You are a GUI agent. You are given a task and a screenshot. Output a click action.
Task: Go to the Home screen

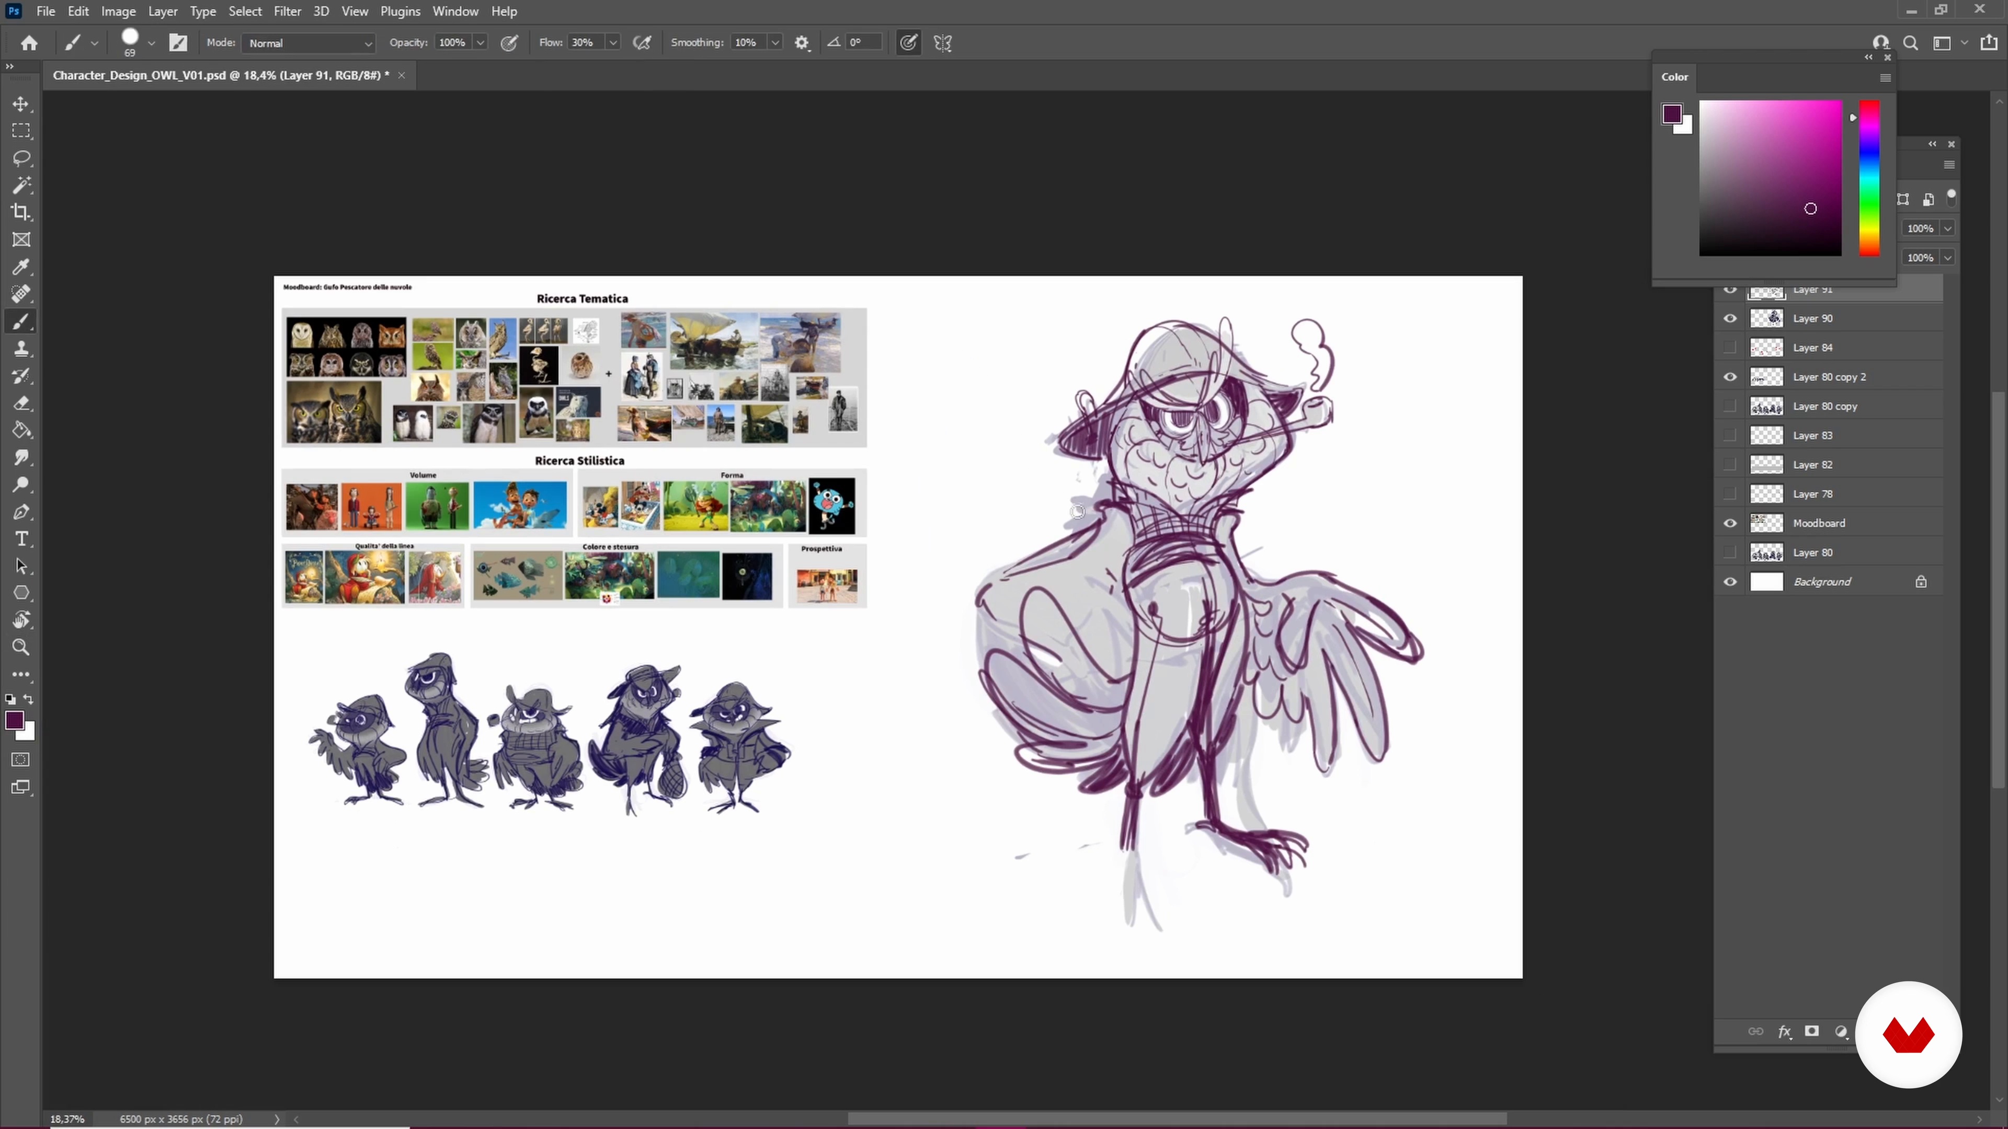pyautogui.click(x=29, y=43)
